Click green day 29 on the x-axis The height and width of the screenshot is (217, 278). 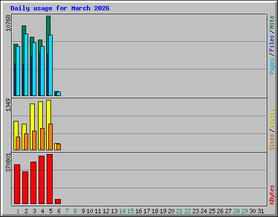point(244,211)
